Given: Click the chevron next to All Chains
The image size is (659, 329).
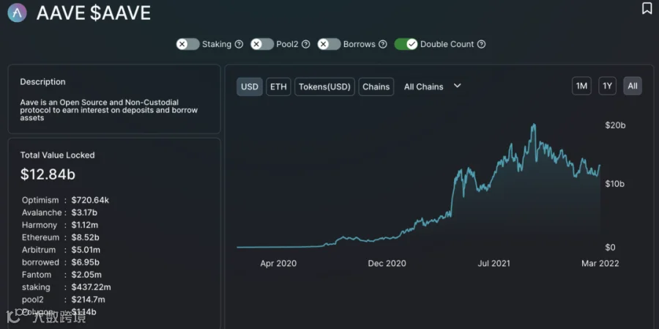Looking at the screenshot, I should [458, 86].
